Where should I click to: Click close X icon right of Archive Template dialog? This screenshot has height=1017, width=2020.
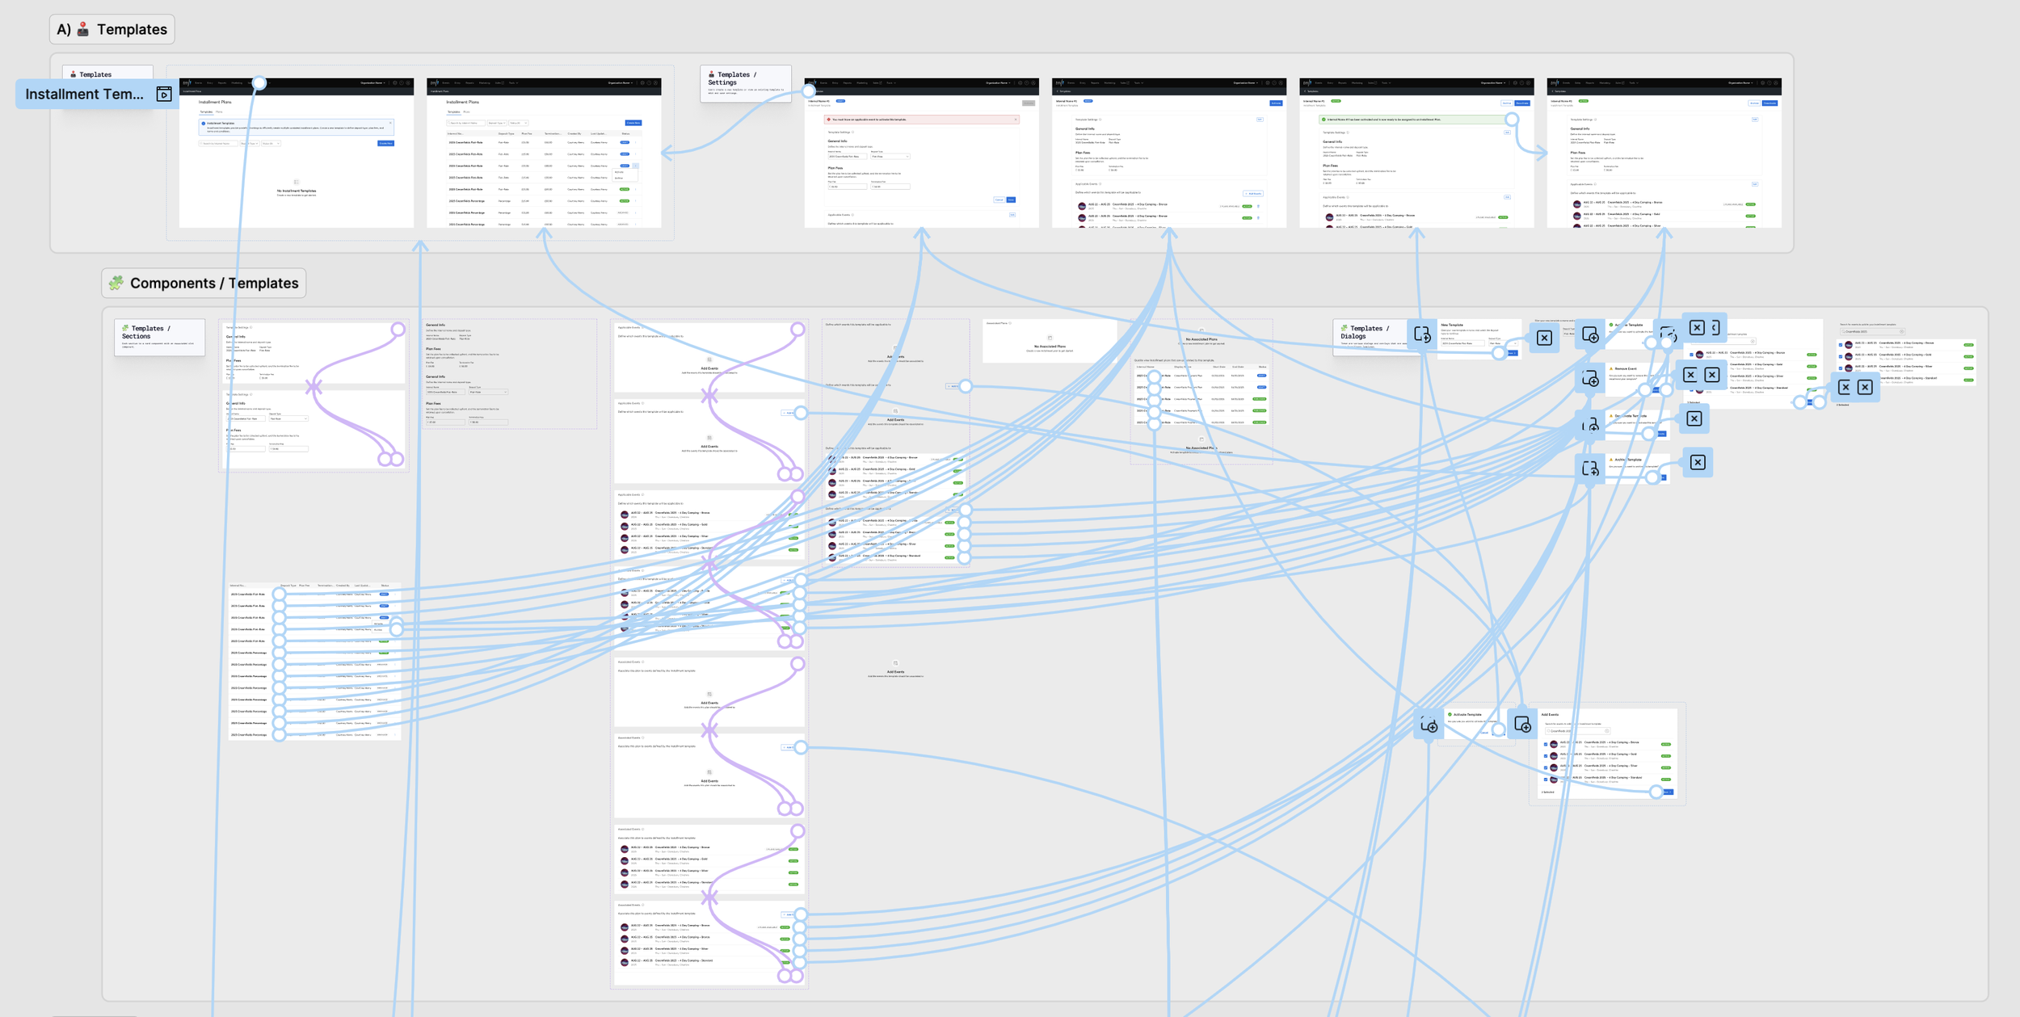tap(1698, 462)
